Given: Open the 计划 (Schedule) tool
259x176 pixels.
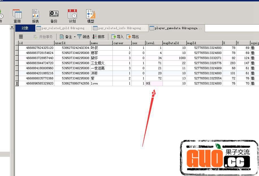Looking at the screenshot, I should pyautogui.click(x=72, y=16).
